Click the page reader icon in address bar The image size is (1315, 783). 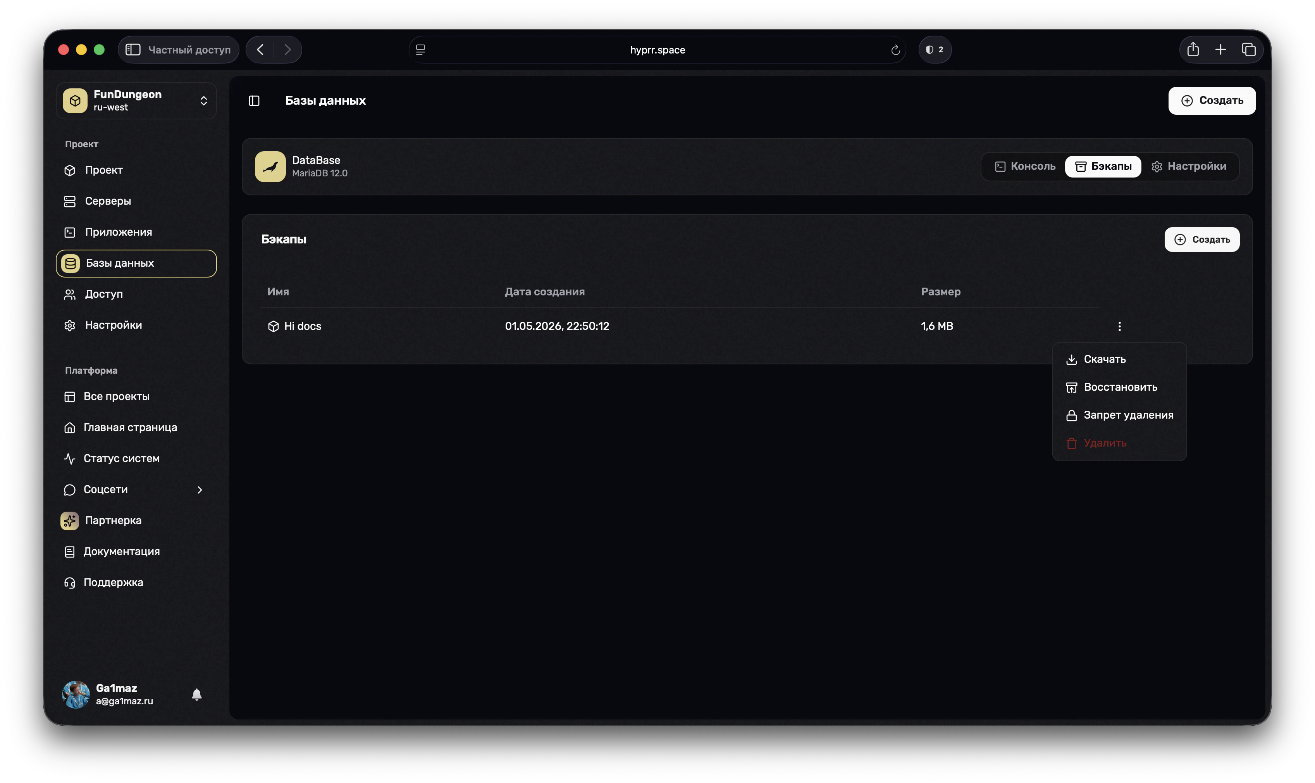pos(420,50)
